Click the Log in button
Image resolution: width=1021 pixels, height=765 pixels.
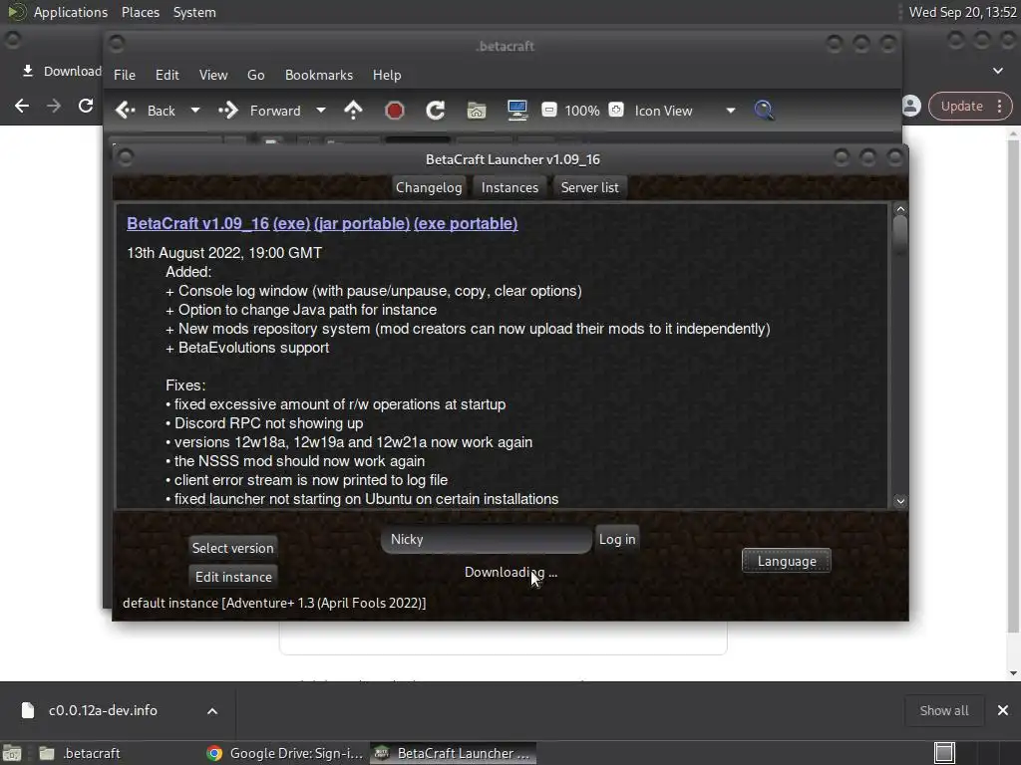[x=617, y=539]
